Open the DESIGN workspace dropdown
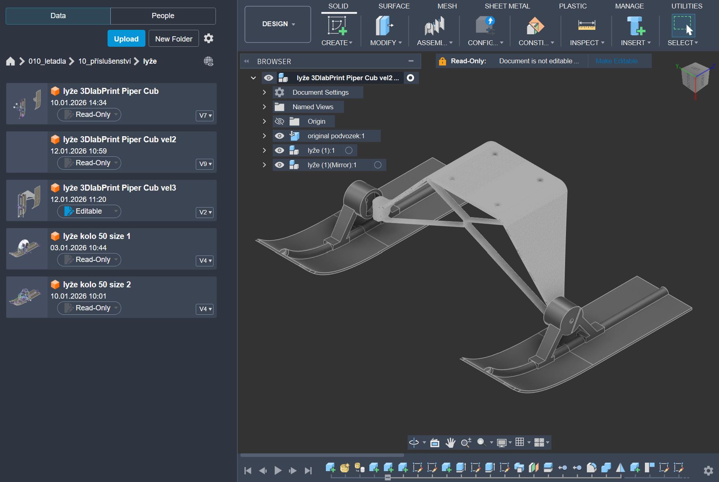The width and height of the screenshot is (719, 482). (278, 24)
